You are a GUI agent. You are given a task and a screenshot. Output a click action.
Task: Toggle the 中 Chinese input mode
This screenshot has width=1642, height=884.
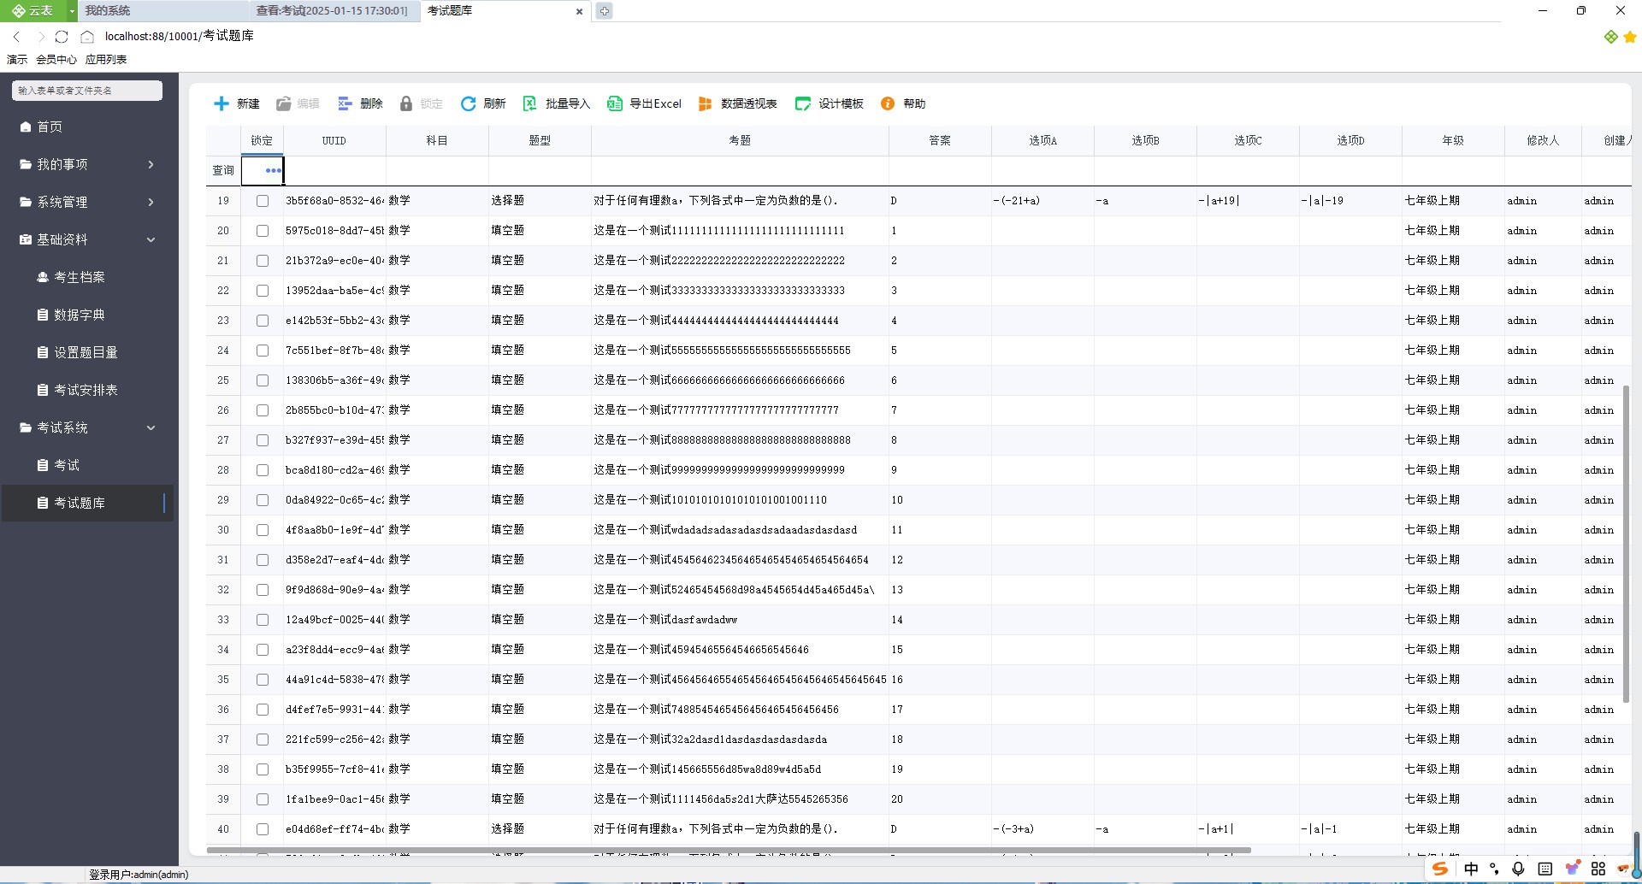(1471, 869)
